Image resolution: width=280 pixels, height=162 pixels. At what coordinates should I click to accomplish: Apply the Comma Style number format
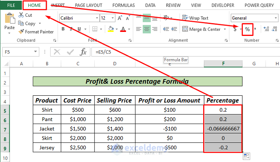pos(255,29)
